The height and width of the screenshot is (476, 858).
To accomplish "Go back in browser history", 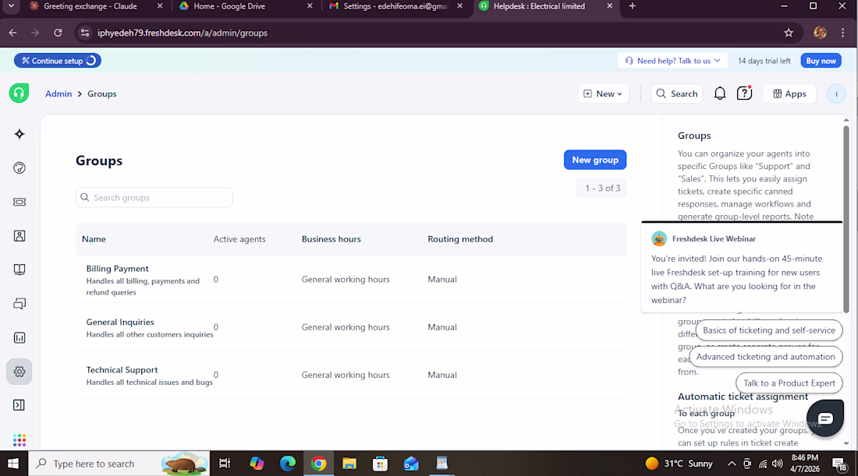I will 12,33.
